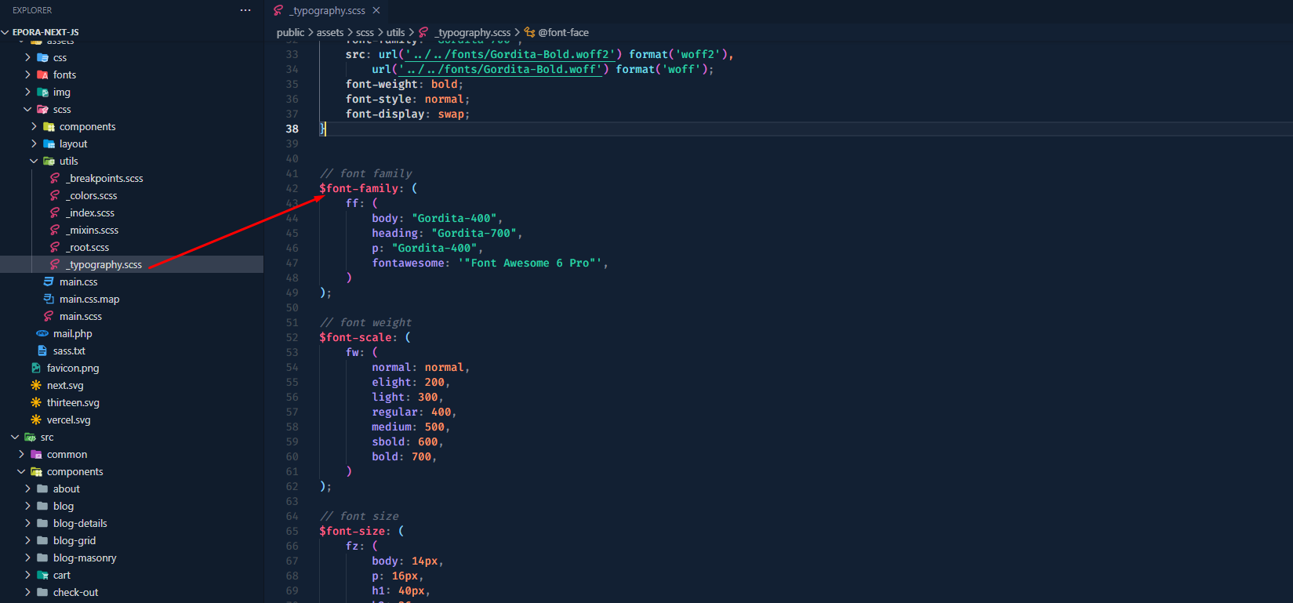Collapse the utils folder chevron
1293x603 pixels.
pyautogui.click(x=34, y=161)
